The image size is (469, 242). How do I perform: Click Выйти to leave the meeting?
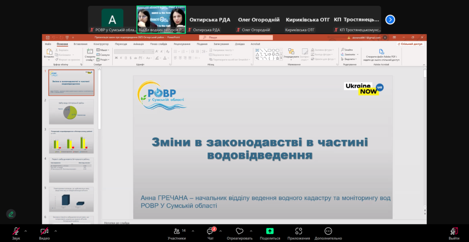point(454,234)
